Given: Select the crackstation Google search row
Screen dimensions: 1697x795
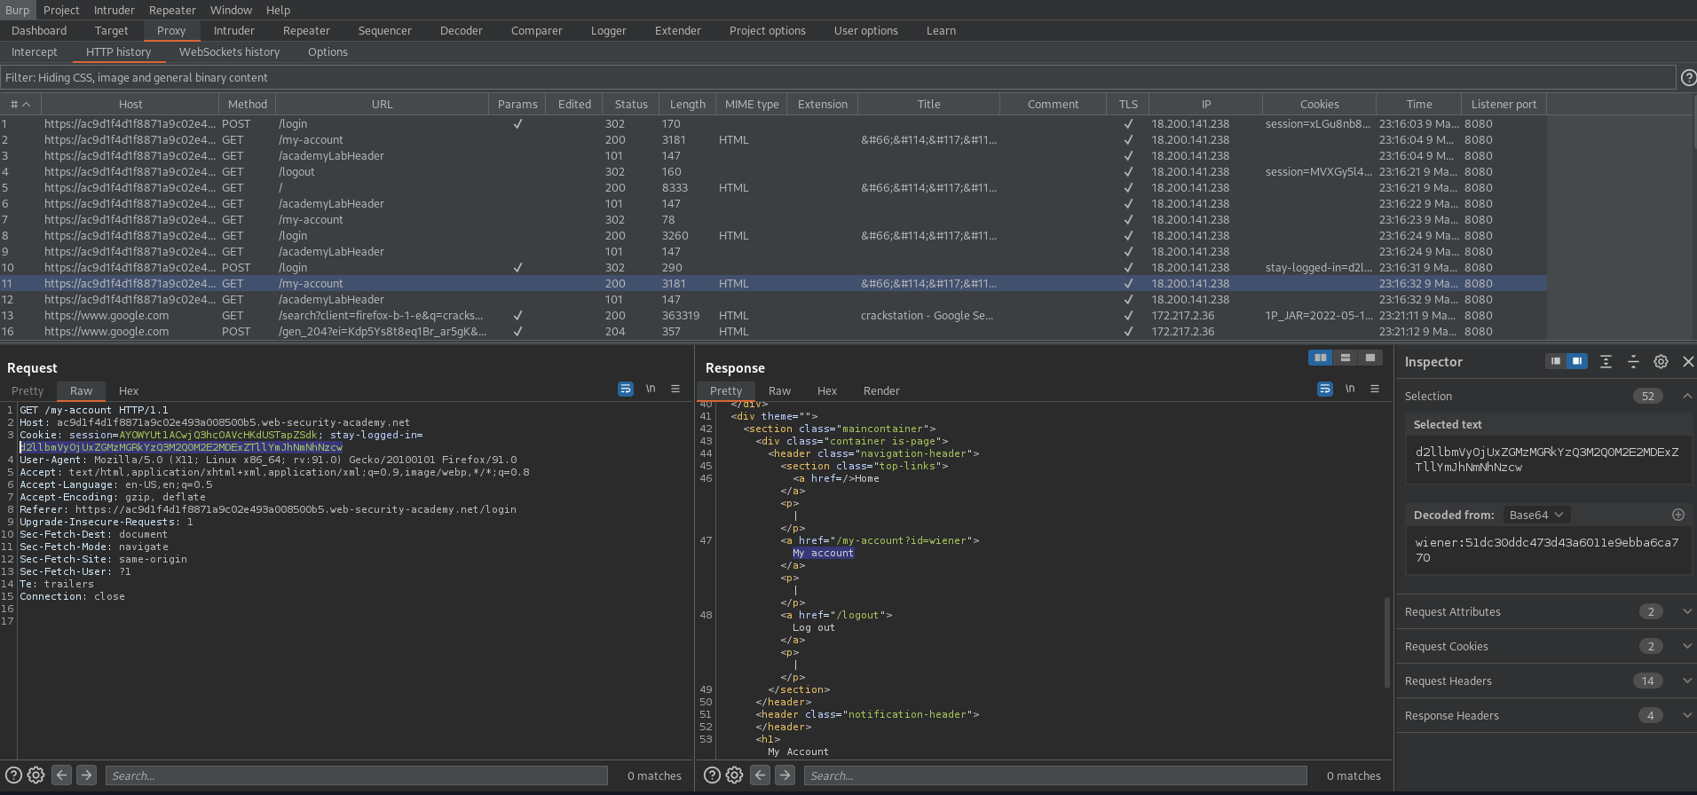Looking at the screenshot, I should point(773,316).
